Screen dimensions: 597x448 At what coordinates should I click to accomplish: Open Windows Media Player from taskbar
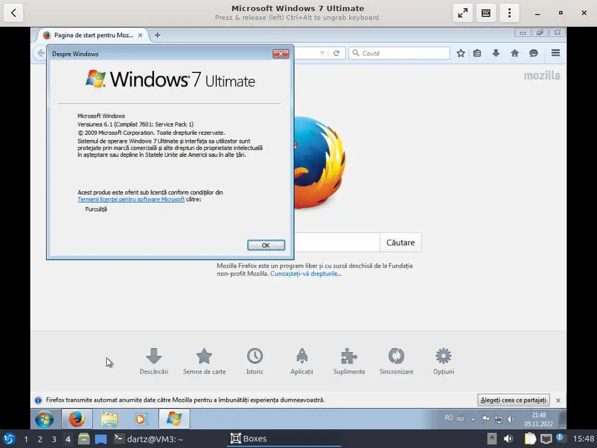pos(141,419)
